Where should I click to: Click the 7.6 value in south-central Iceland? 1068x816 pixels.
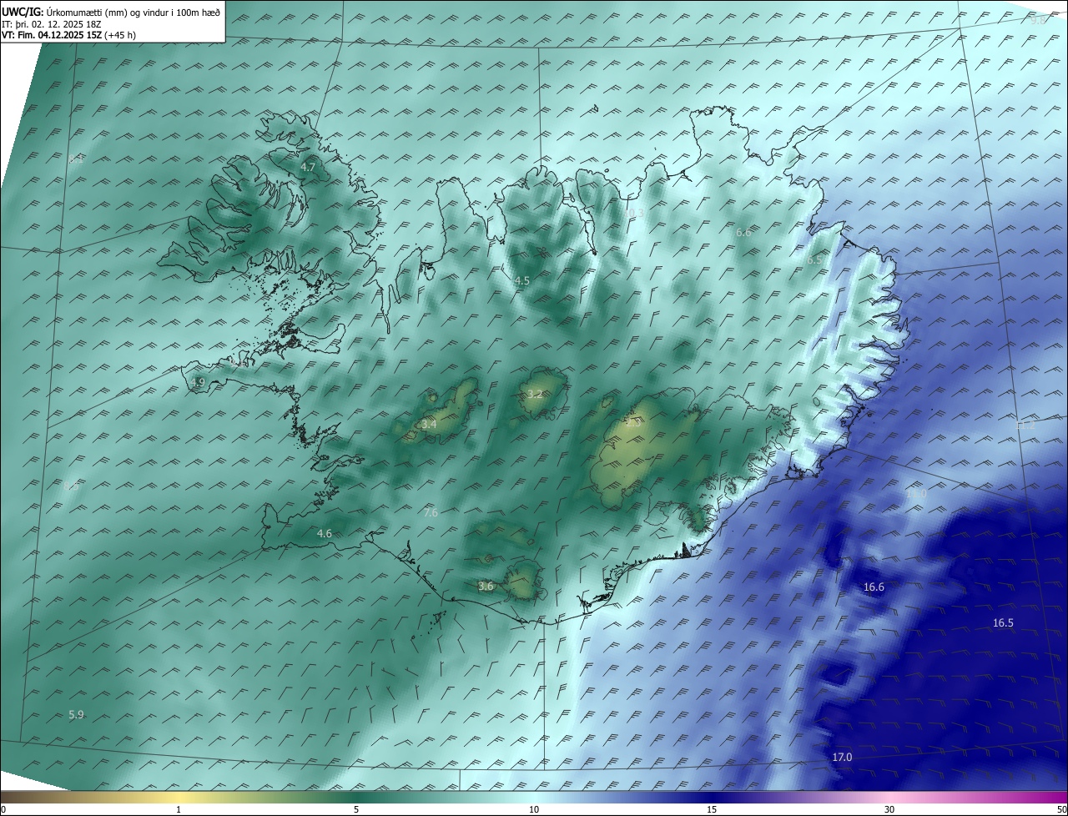click(431, 512)
